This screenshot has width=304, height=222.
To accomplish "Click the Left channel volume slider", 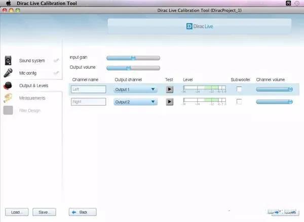I will pos(274,89).
